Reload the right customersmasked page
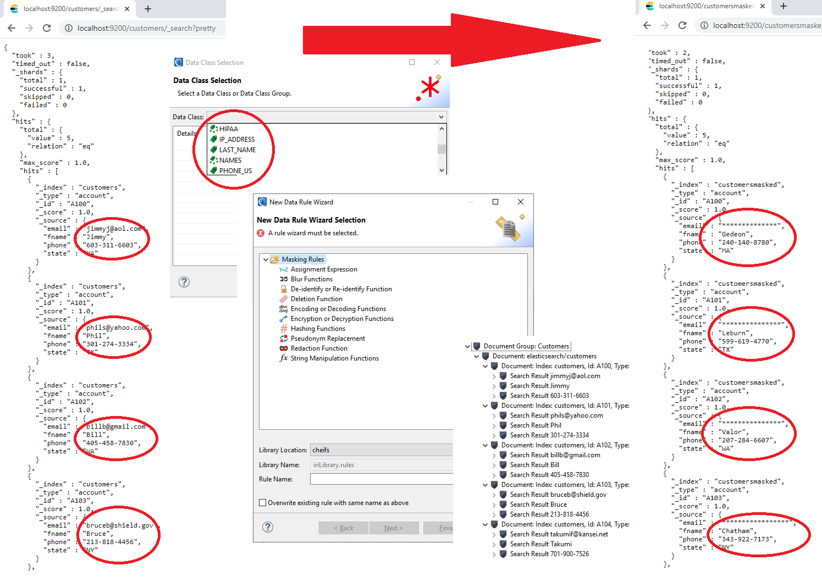Screen dimensions: 822x582 (682, 25)
